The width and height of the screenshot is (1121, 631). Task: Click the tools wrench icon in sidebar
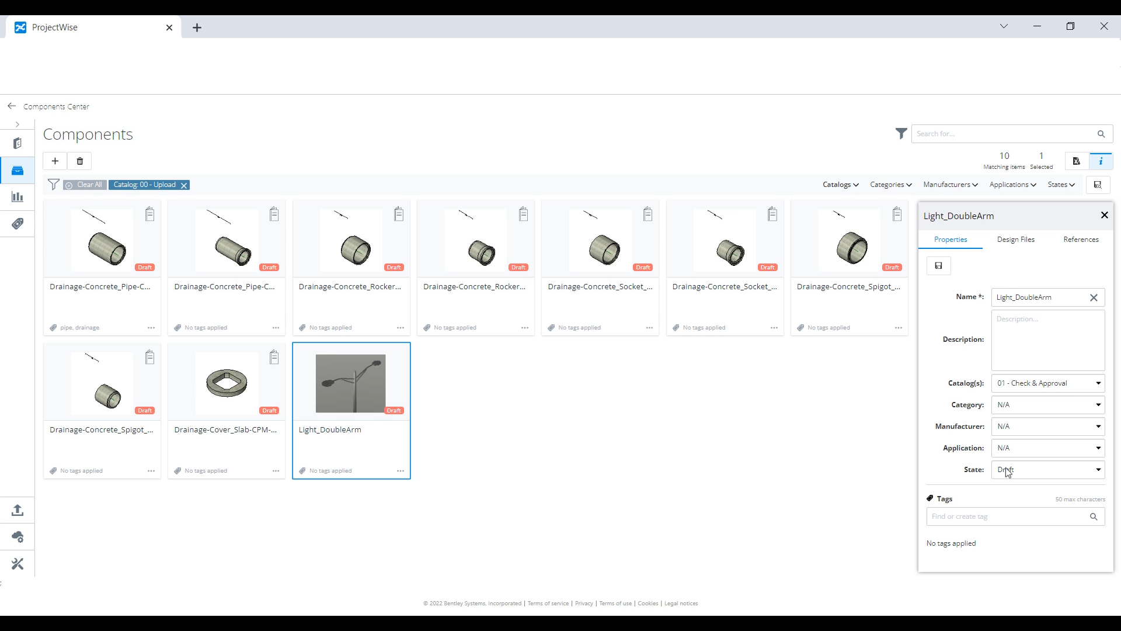tap(18, 564)
